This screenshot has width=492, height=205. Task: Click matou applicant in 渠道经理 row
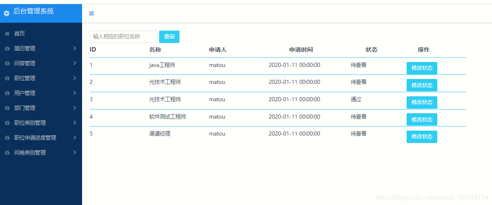(217, 133)
